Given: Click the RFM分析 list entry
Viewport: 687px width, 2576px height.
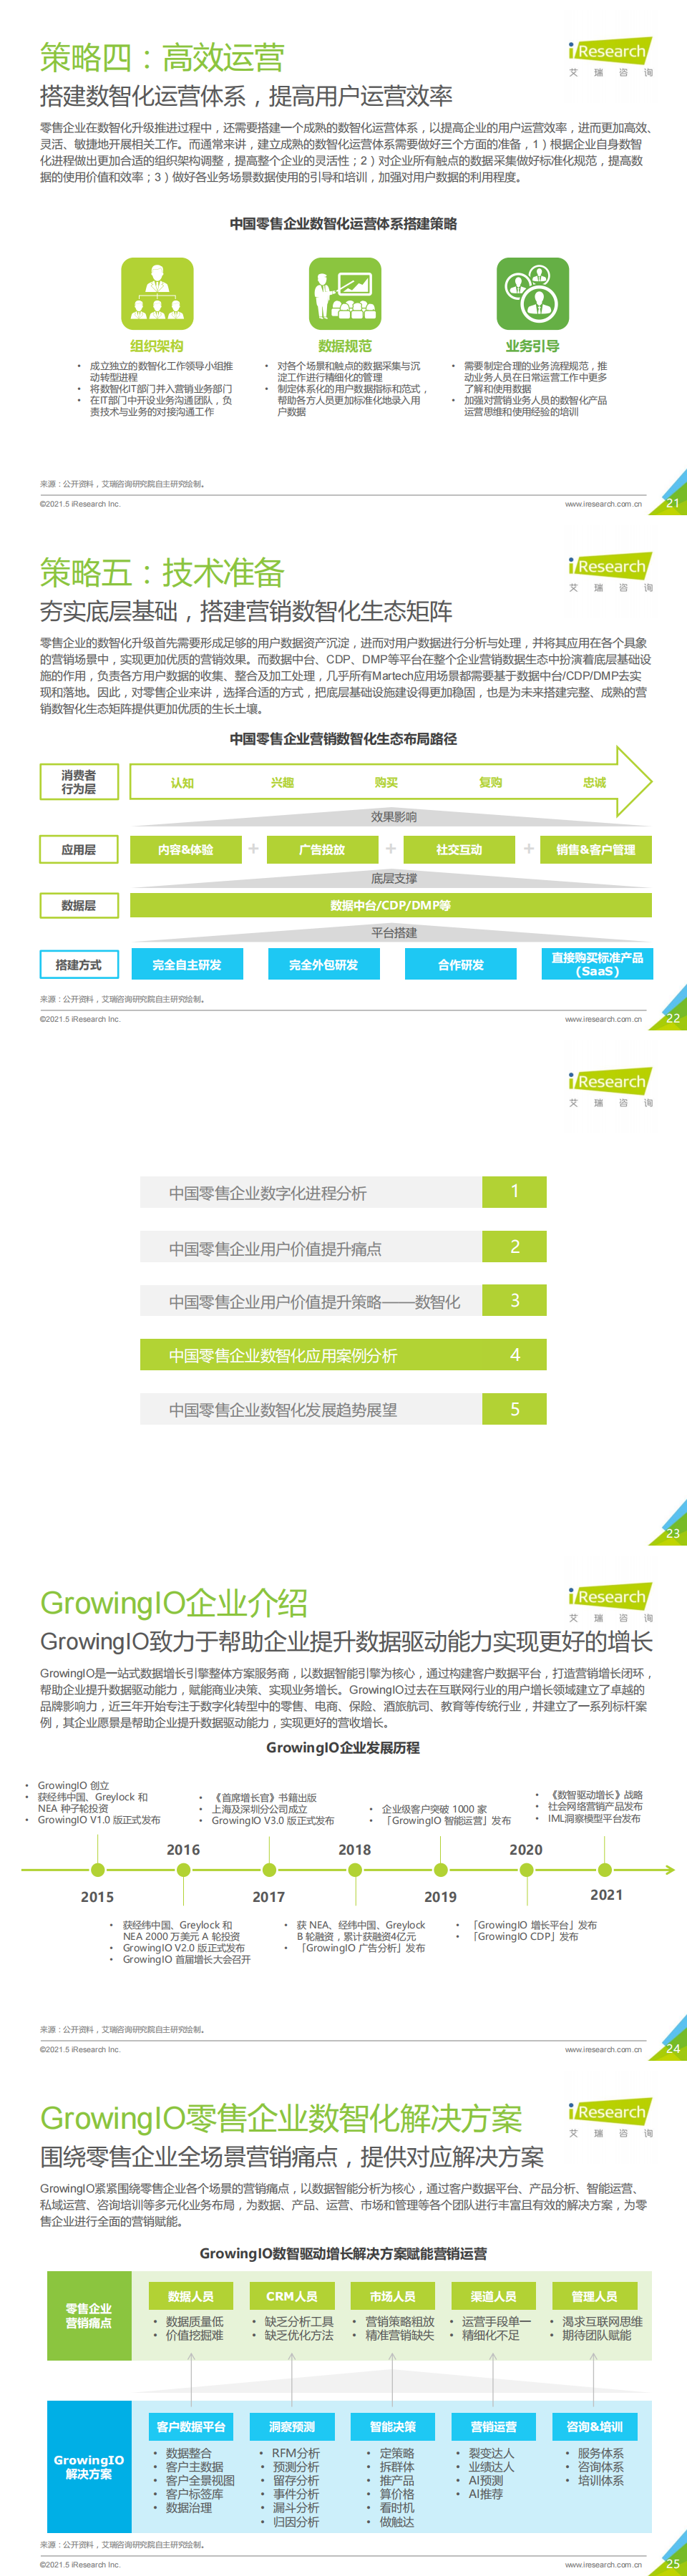Looking at the screenshot, I should [x=296, y=2453].
